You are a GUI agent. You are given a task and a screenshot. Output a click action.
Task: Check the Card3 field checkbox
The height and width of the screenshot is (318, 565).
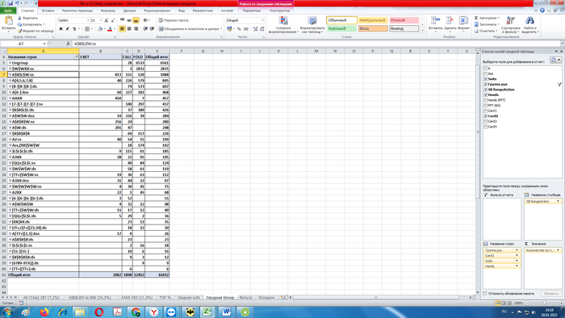[x=486, y=121]
